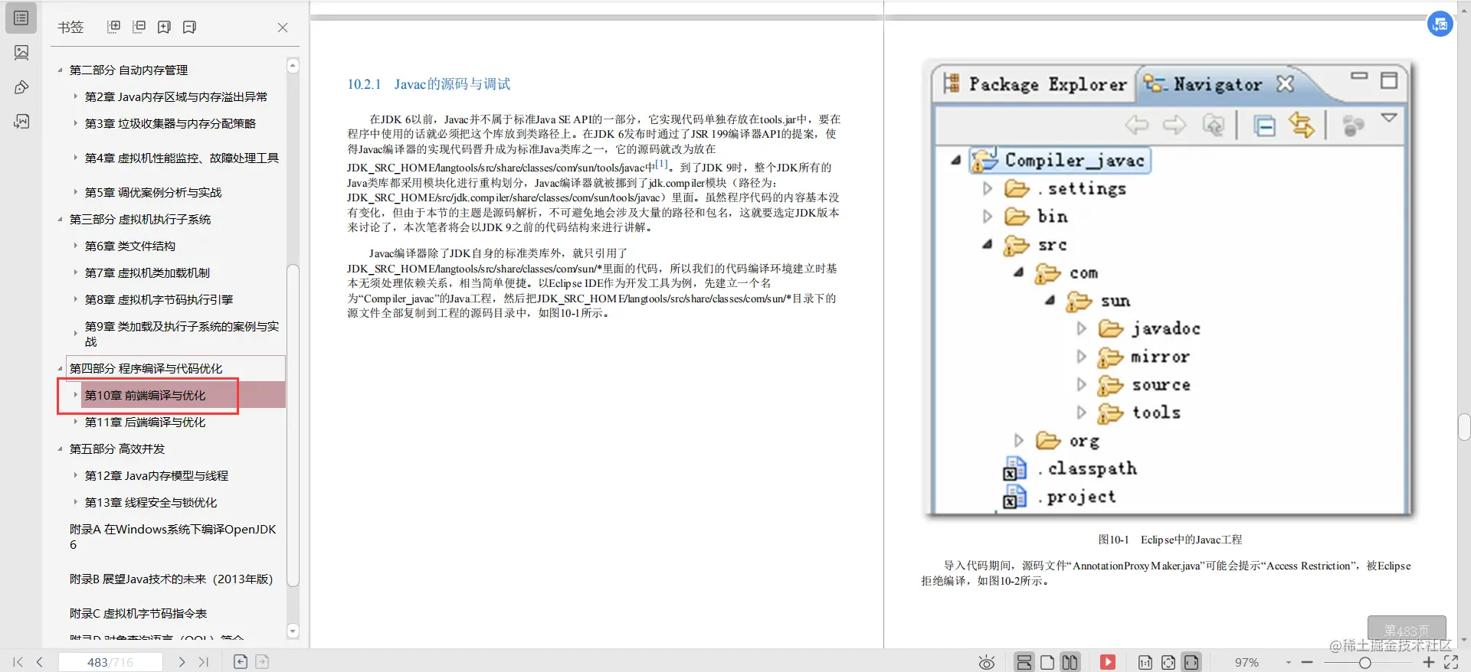Fit whole page to window
1471x672 pixels.
1168,662
